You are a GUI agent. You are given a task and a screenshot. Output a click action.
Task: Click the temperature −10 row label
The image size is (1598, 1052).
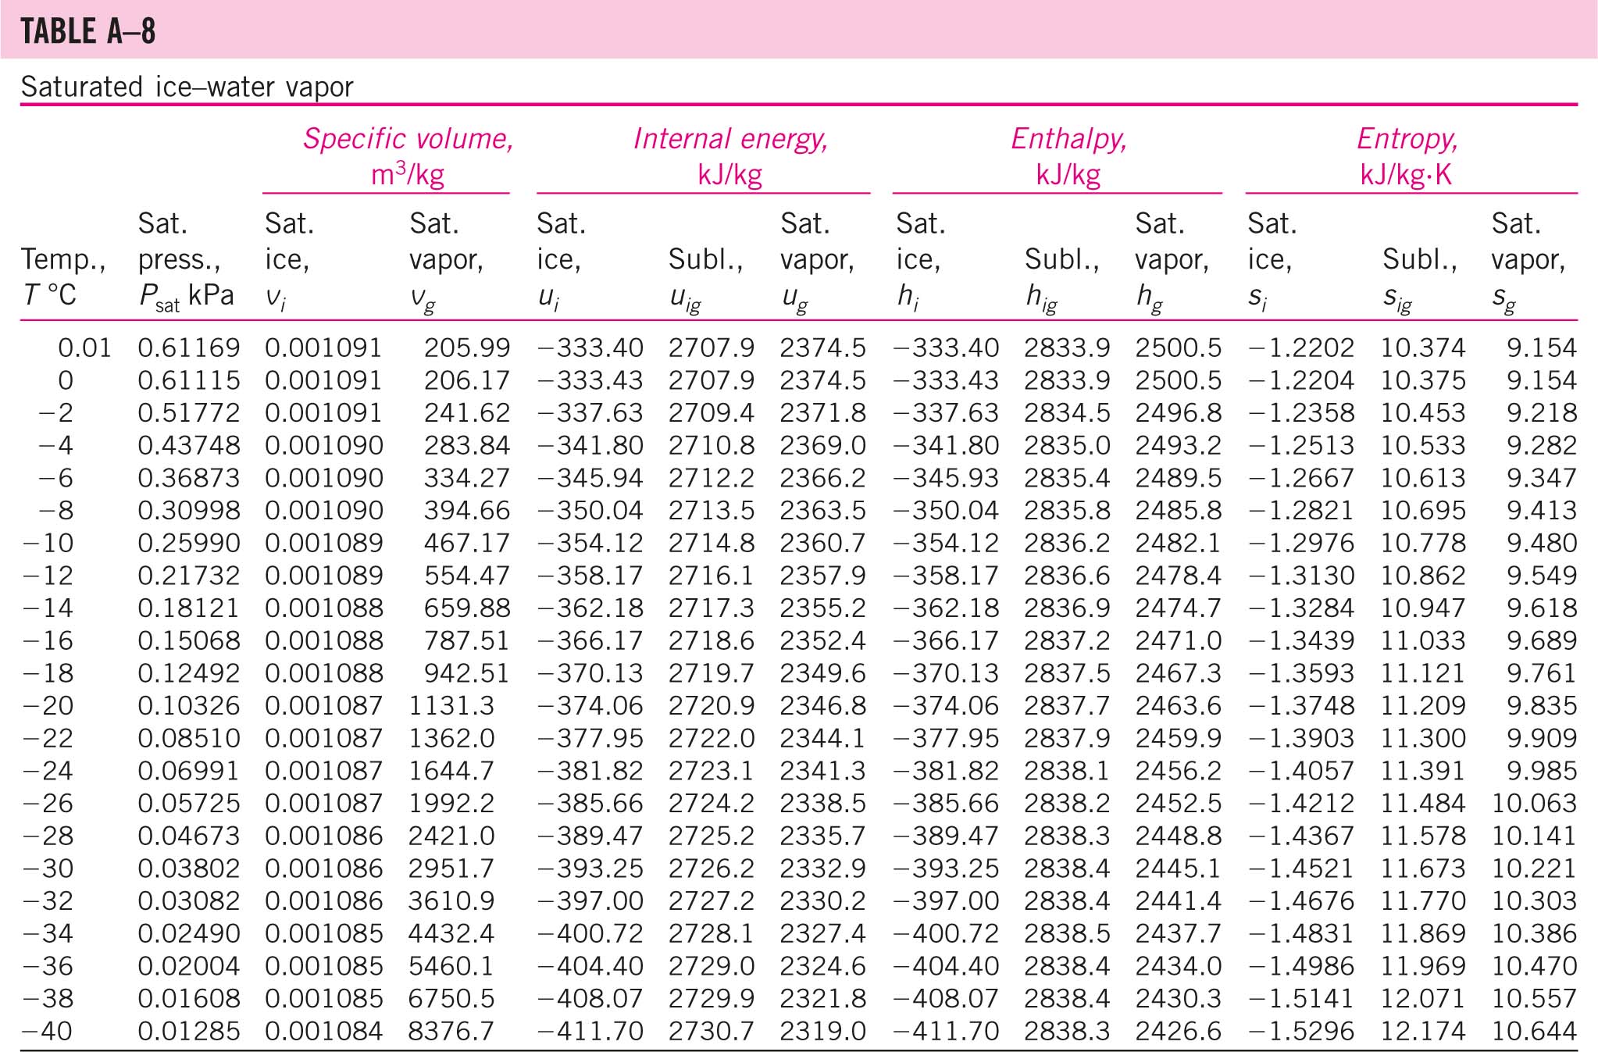[x=48, y=543]
